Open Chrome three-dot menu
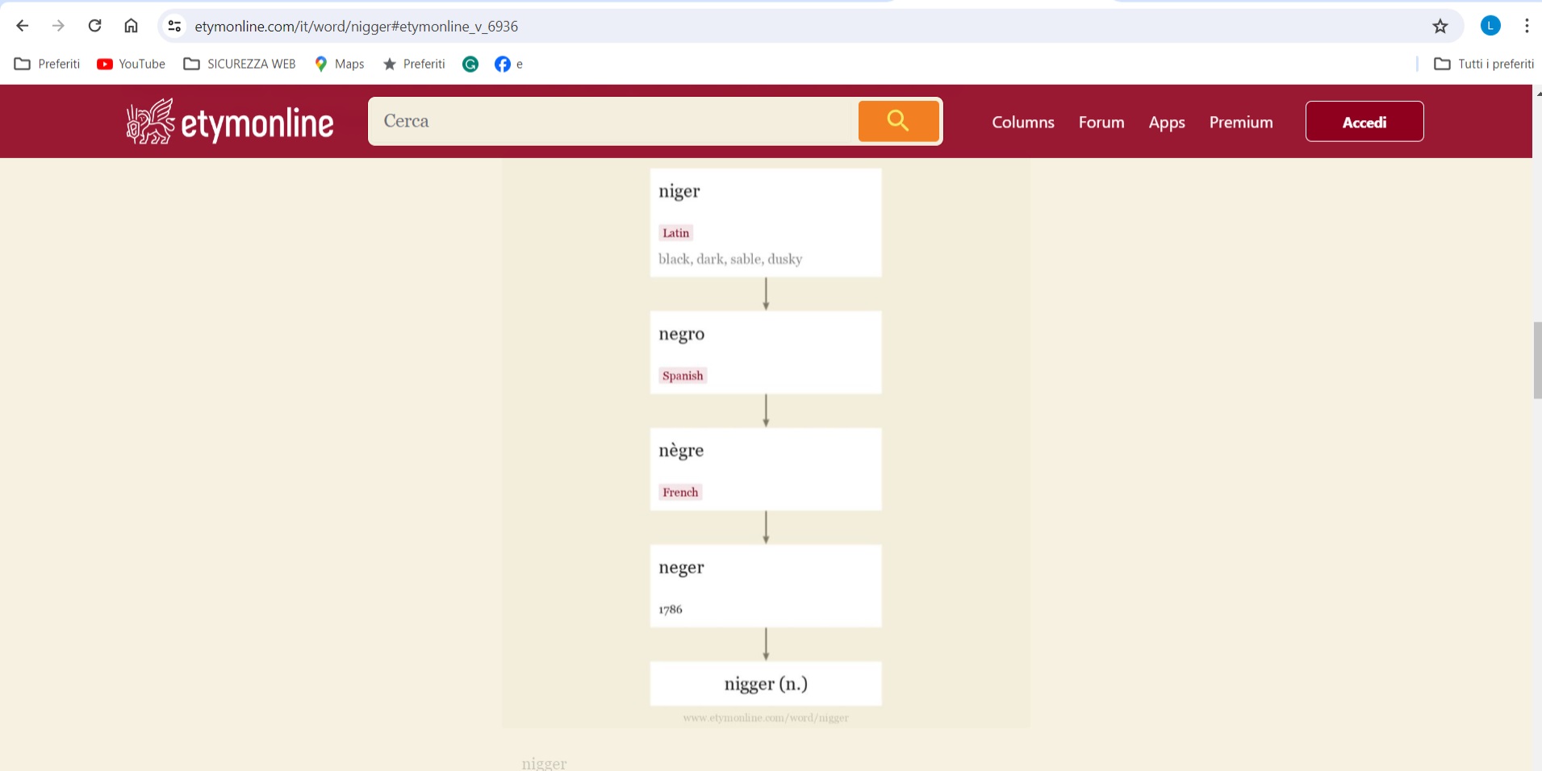1542x771 pixels. pyautogui.click(x=1527, y=26)
